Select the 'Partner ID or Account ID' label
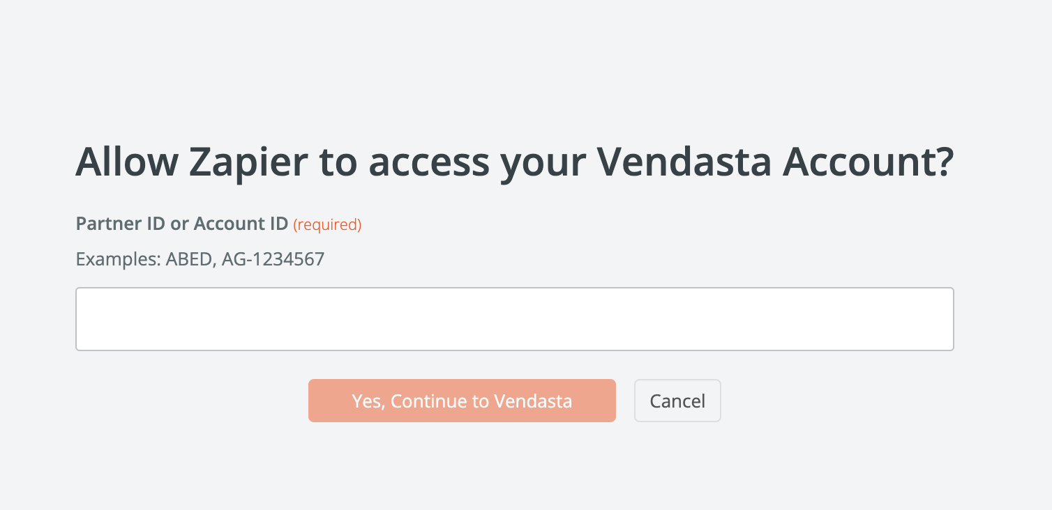The image size is (1052, 510). click(181, 224)
